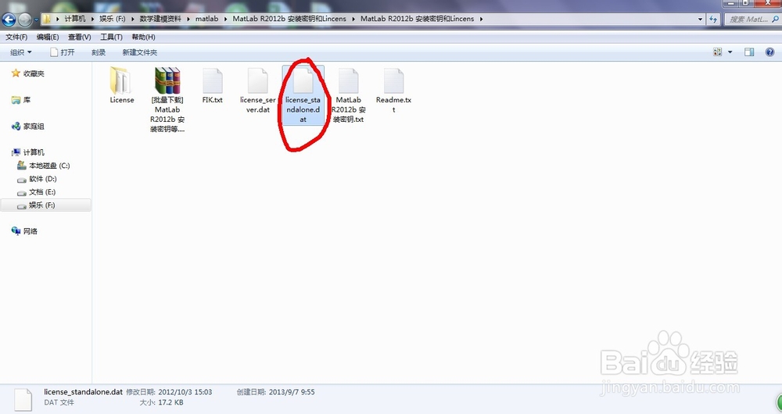Expand the arrow after matlab in the address bar

pyautogui.click(x=225, y=19)
